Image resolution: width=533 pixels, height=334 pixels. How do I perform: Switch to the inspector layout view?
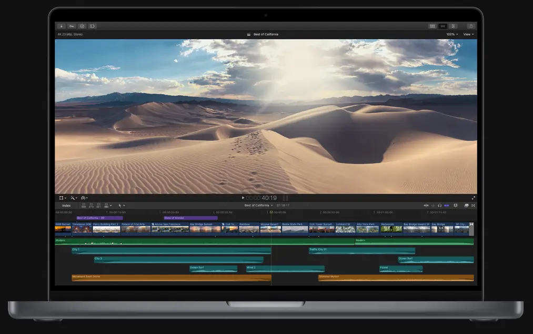click(x=452, y=25)
